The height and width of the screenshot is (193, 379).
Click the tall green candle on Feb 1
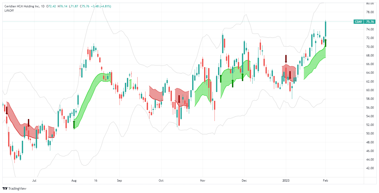point(325,29)
